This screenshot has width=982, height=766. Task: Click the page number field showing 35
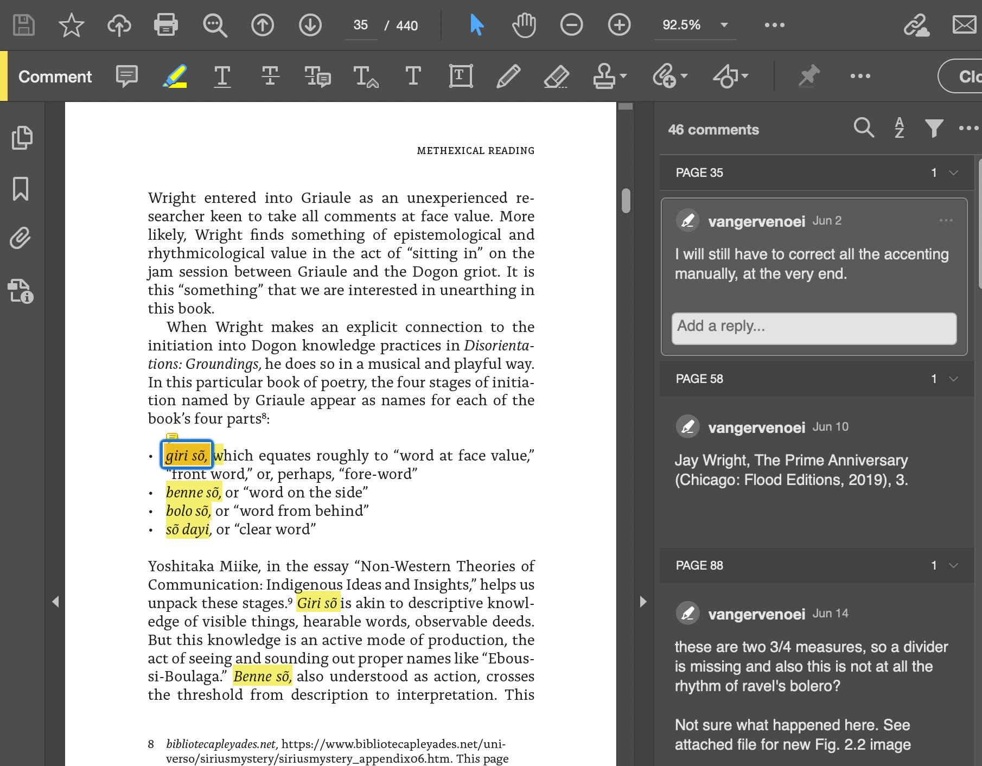coord(361,25)
